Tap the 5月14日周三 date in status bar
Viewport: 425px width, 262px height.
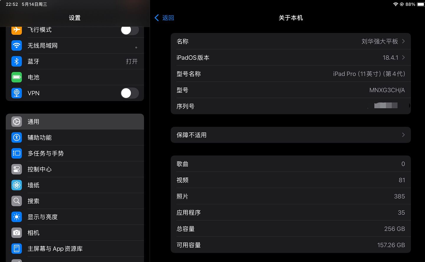coord(34,4)
